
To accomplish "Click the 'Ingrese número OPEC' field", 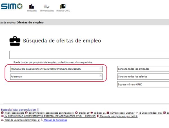I will click(143, 84).
